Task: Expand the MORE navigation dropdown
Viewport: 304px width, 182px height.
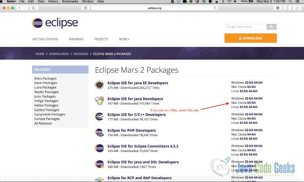Action: coord(124,39)
